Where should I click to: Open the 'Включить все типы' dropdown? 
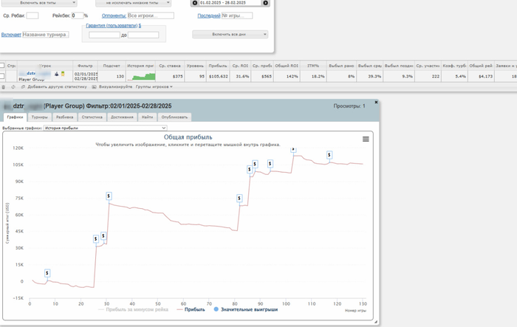(38, 3)
